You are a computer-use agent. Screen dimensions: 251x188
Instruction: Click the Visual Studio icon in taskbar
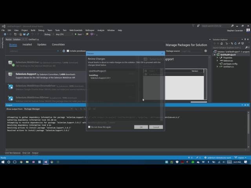(45, 162)
